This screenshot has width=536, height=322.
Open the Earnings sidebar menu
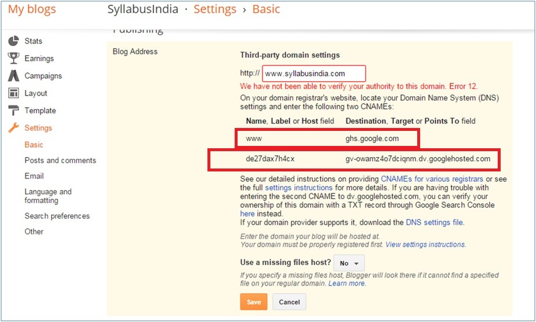pyautogui.click(x=39, y=58)
